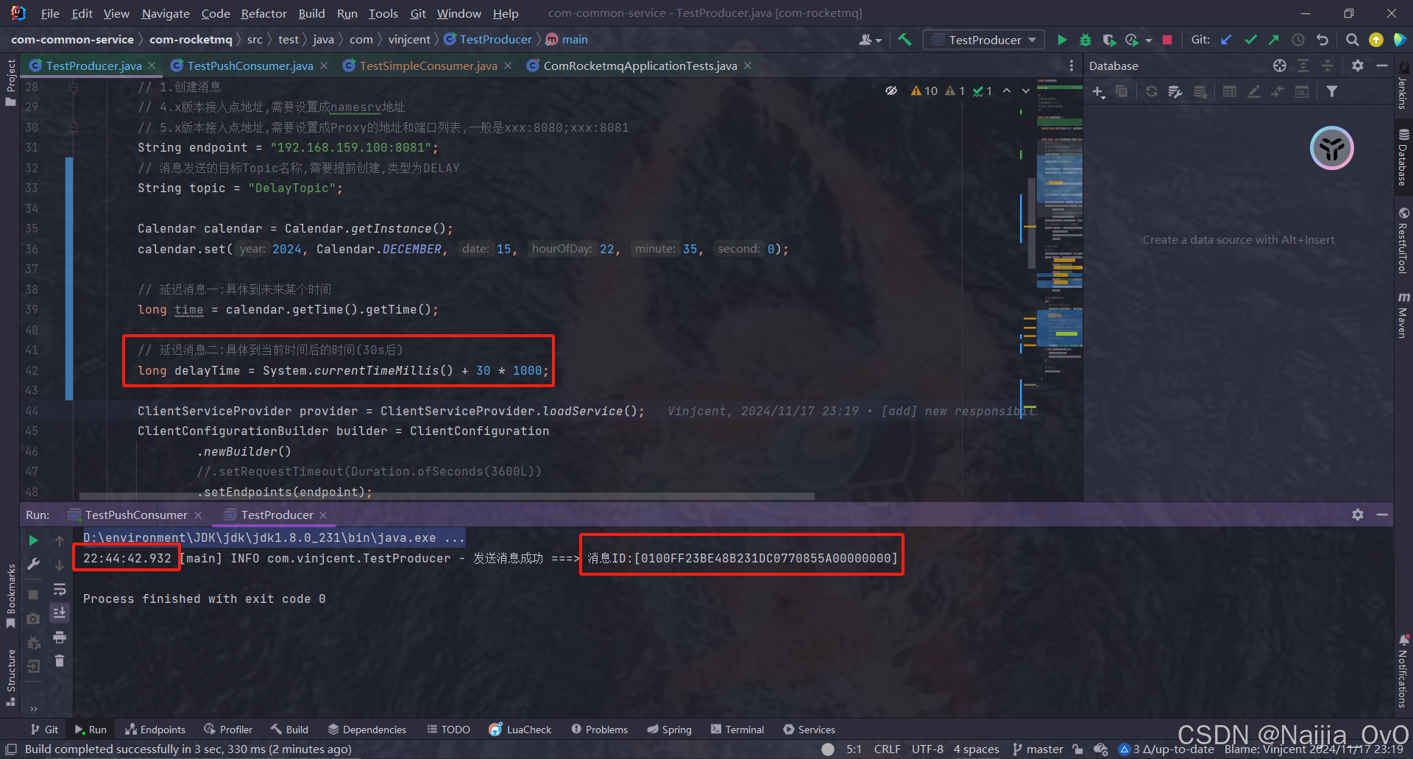Screen dimensions: 1413x759
Task: Add new data source with plus icon
Action: (1098, 92)
